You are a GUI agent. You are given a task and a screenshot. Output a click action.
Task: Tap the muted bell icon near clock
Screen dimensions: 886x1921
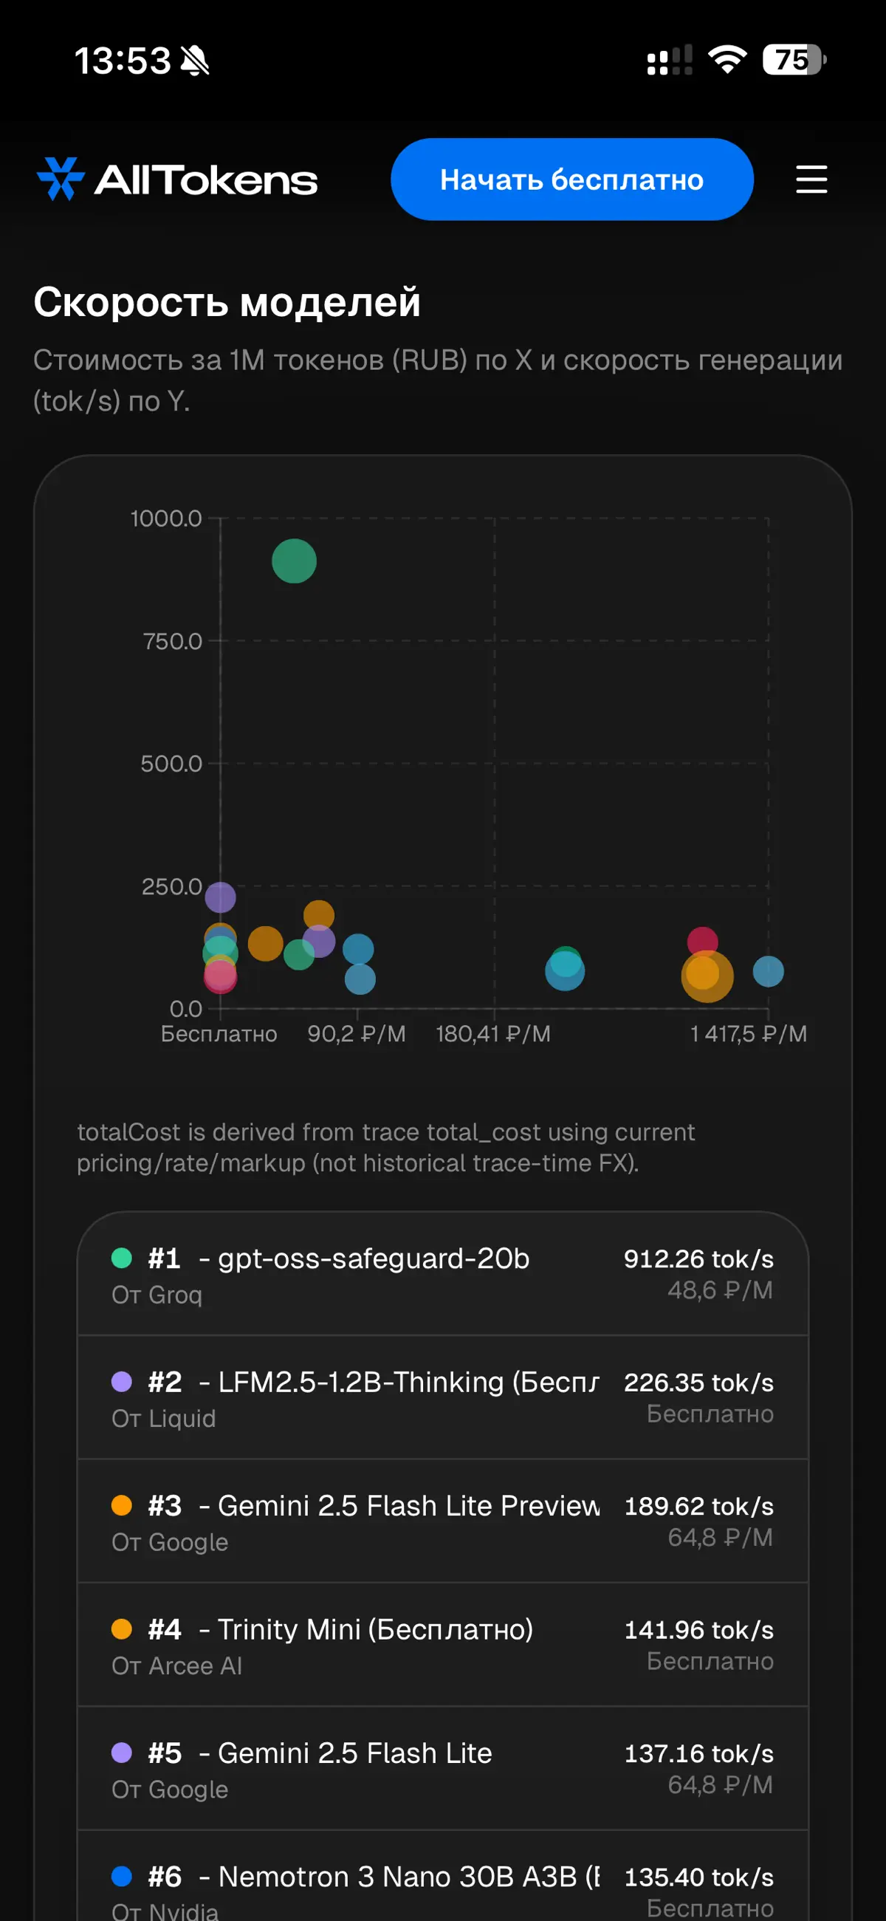[196, 61]
